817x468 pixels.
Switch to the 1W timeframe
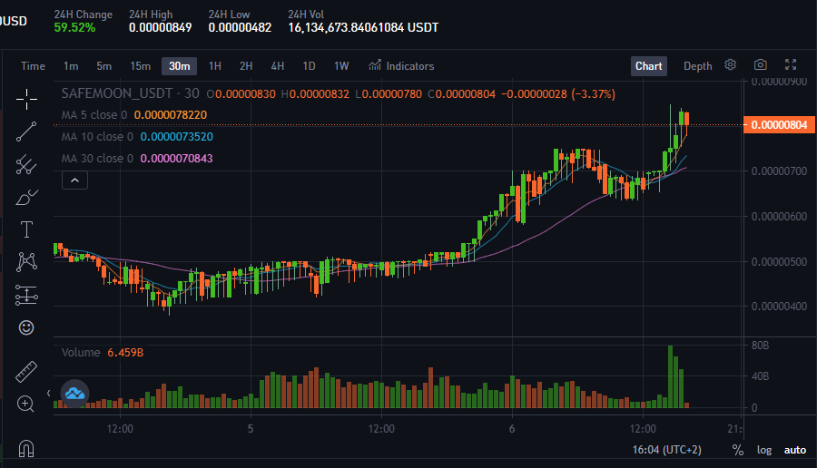point(341,66)
